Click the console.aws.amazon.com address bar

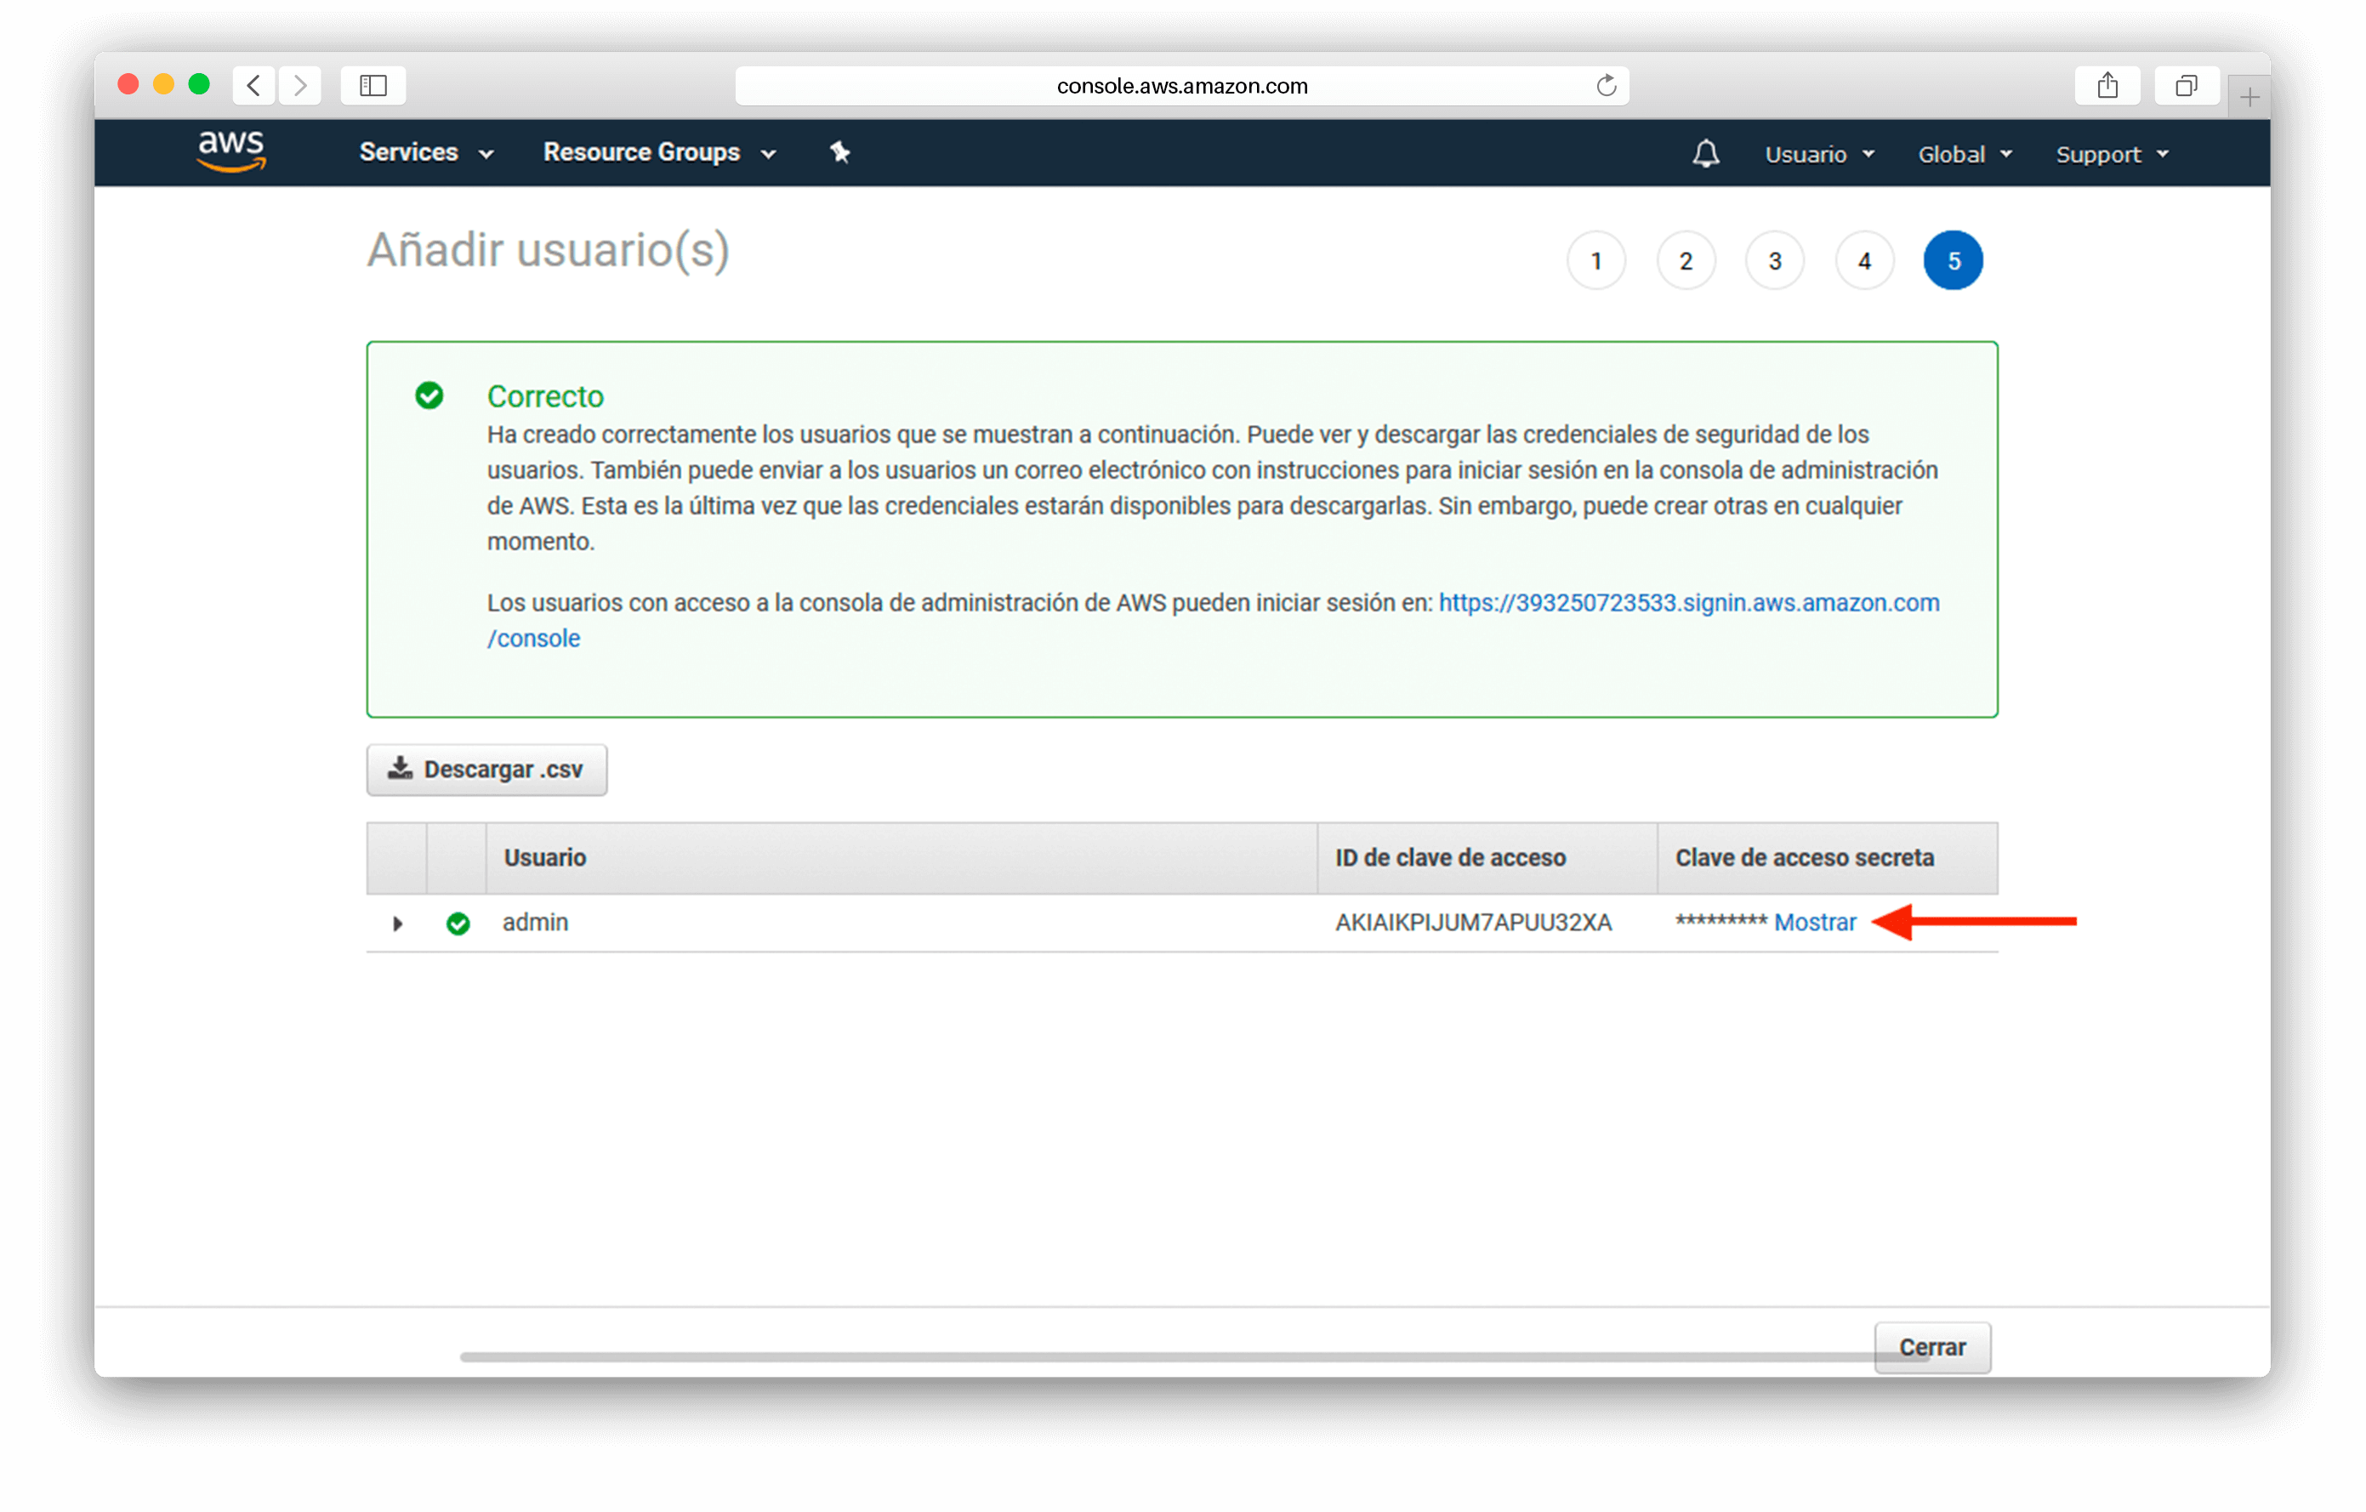pyautogui.click(x=1182, y=86)
